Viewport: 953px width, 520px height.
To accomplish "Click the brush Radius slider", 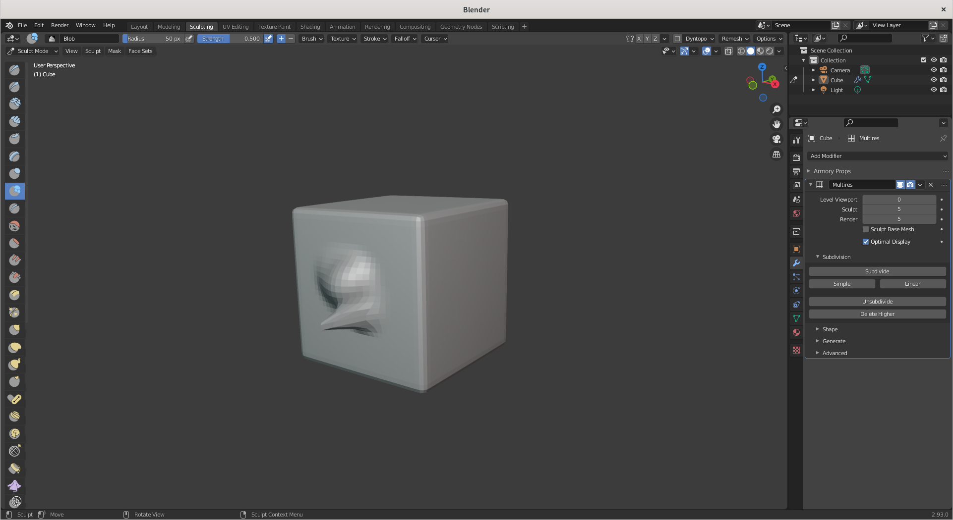I will (x=153, y=39).
